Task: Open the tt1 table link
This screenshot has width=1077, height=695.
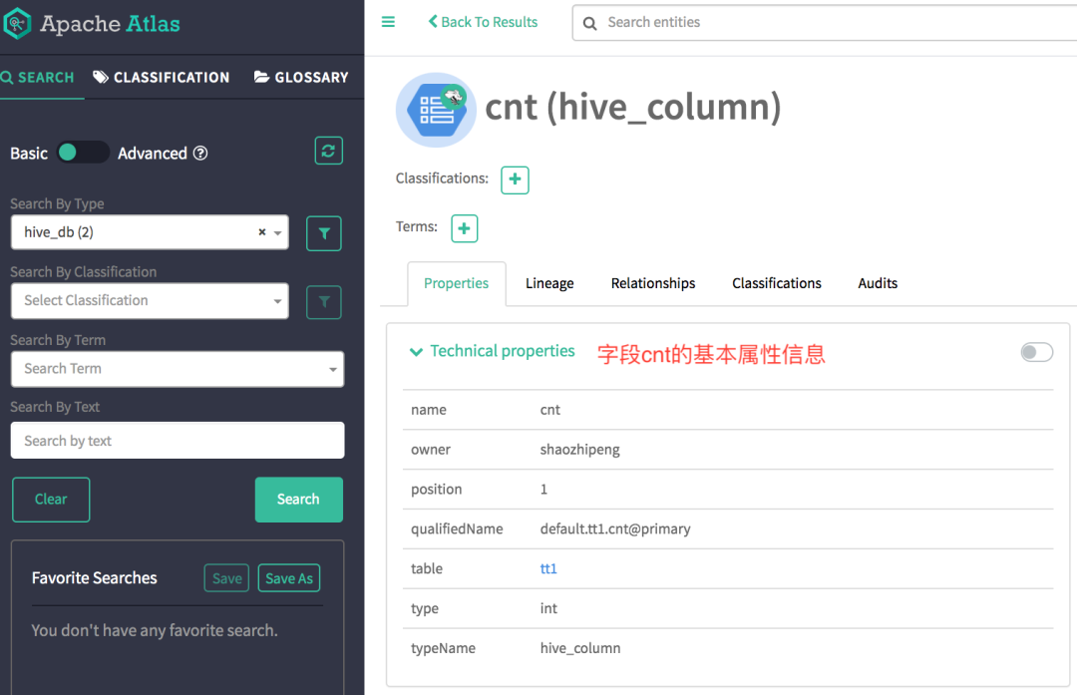Action: click(548, 568)
